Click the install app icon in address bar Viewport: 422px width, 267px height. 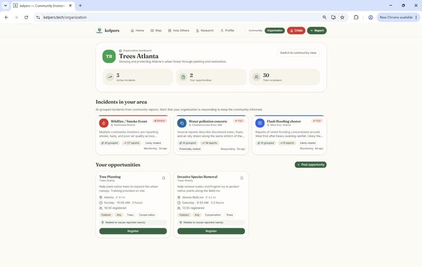click(333, 17)
